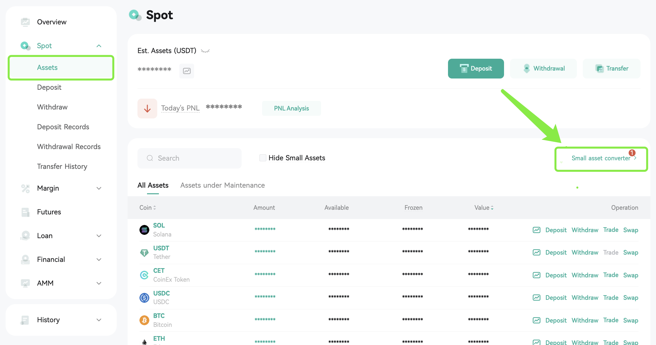Screen dimensions: 656x345
Task: Click inside the Search input field
Action: point(190,158)
